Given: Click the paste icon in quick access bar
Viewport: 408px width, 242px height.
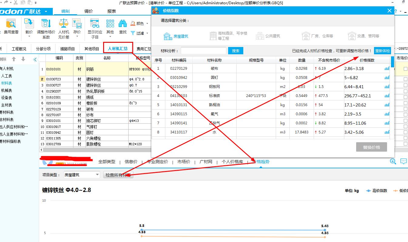Looking at the screenshot, I should click(29, 3).
